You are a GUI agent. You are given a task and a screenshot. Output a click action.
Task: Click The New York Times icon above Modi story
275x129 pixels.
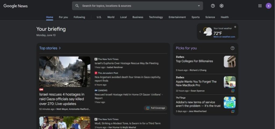pos(96,119)
